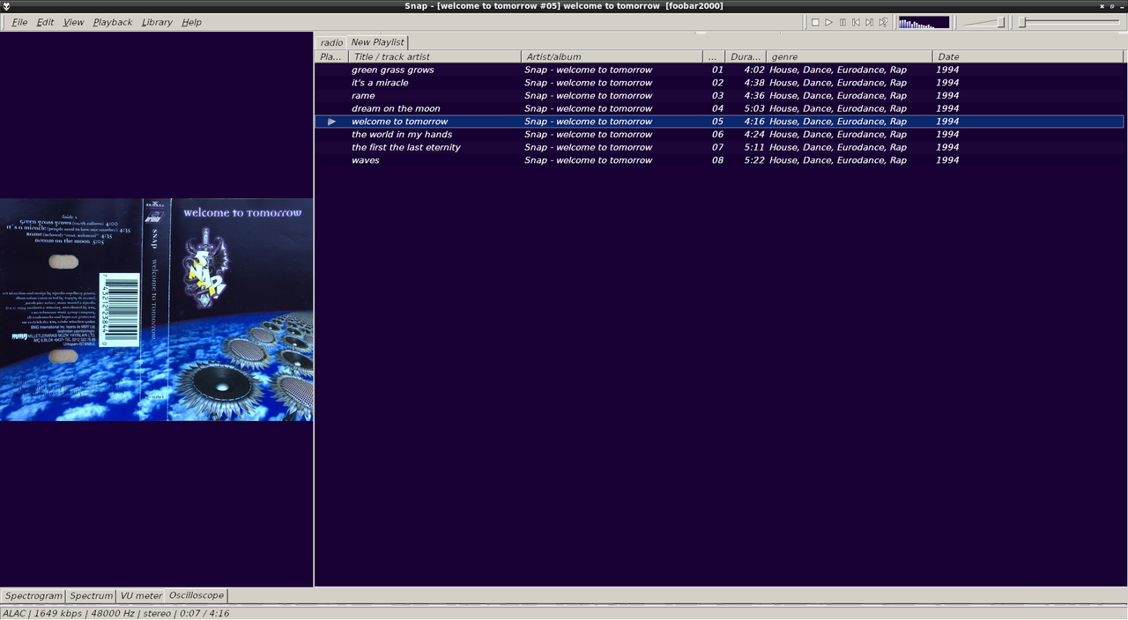Click the Date 1994 of rame

(x=947, y=95)
